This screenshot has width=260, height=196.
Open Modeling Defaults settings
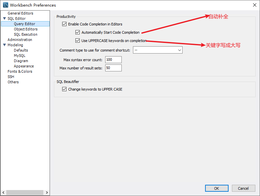point(21,50)
